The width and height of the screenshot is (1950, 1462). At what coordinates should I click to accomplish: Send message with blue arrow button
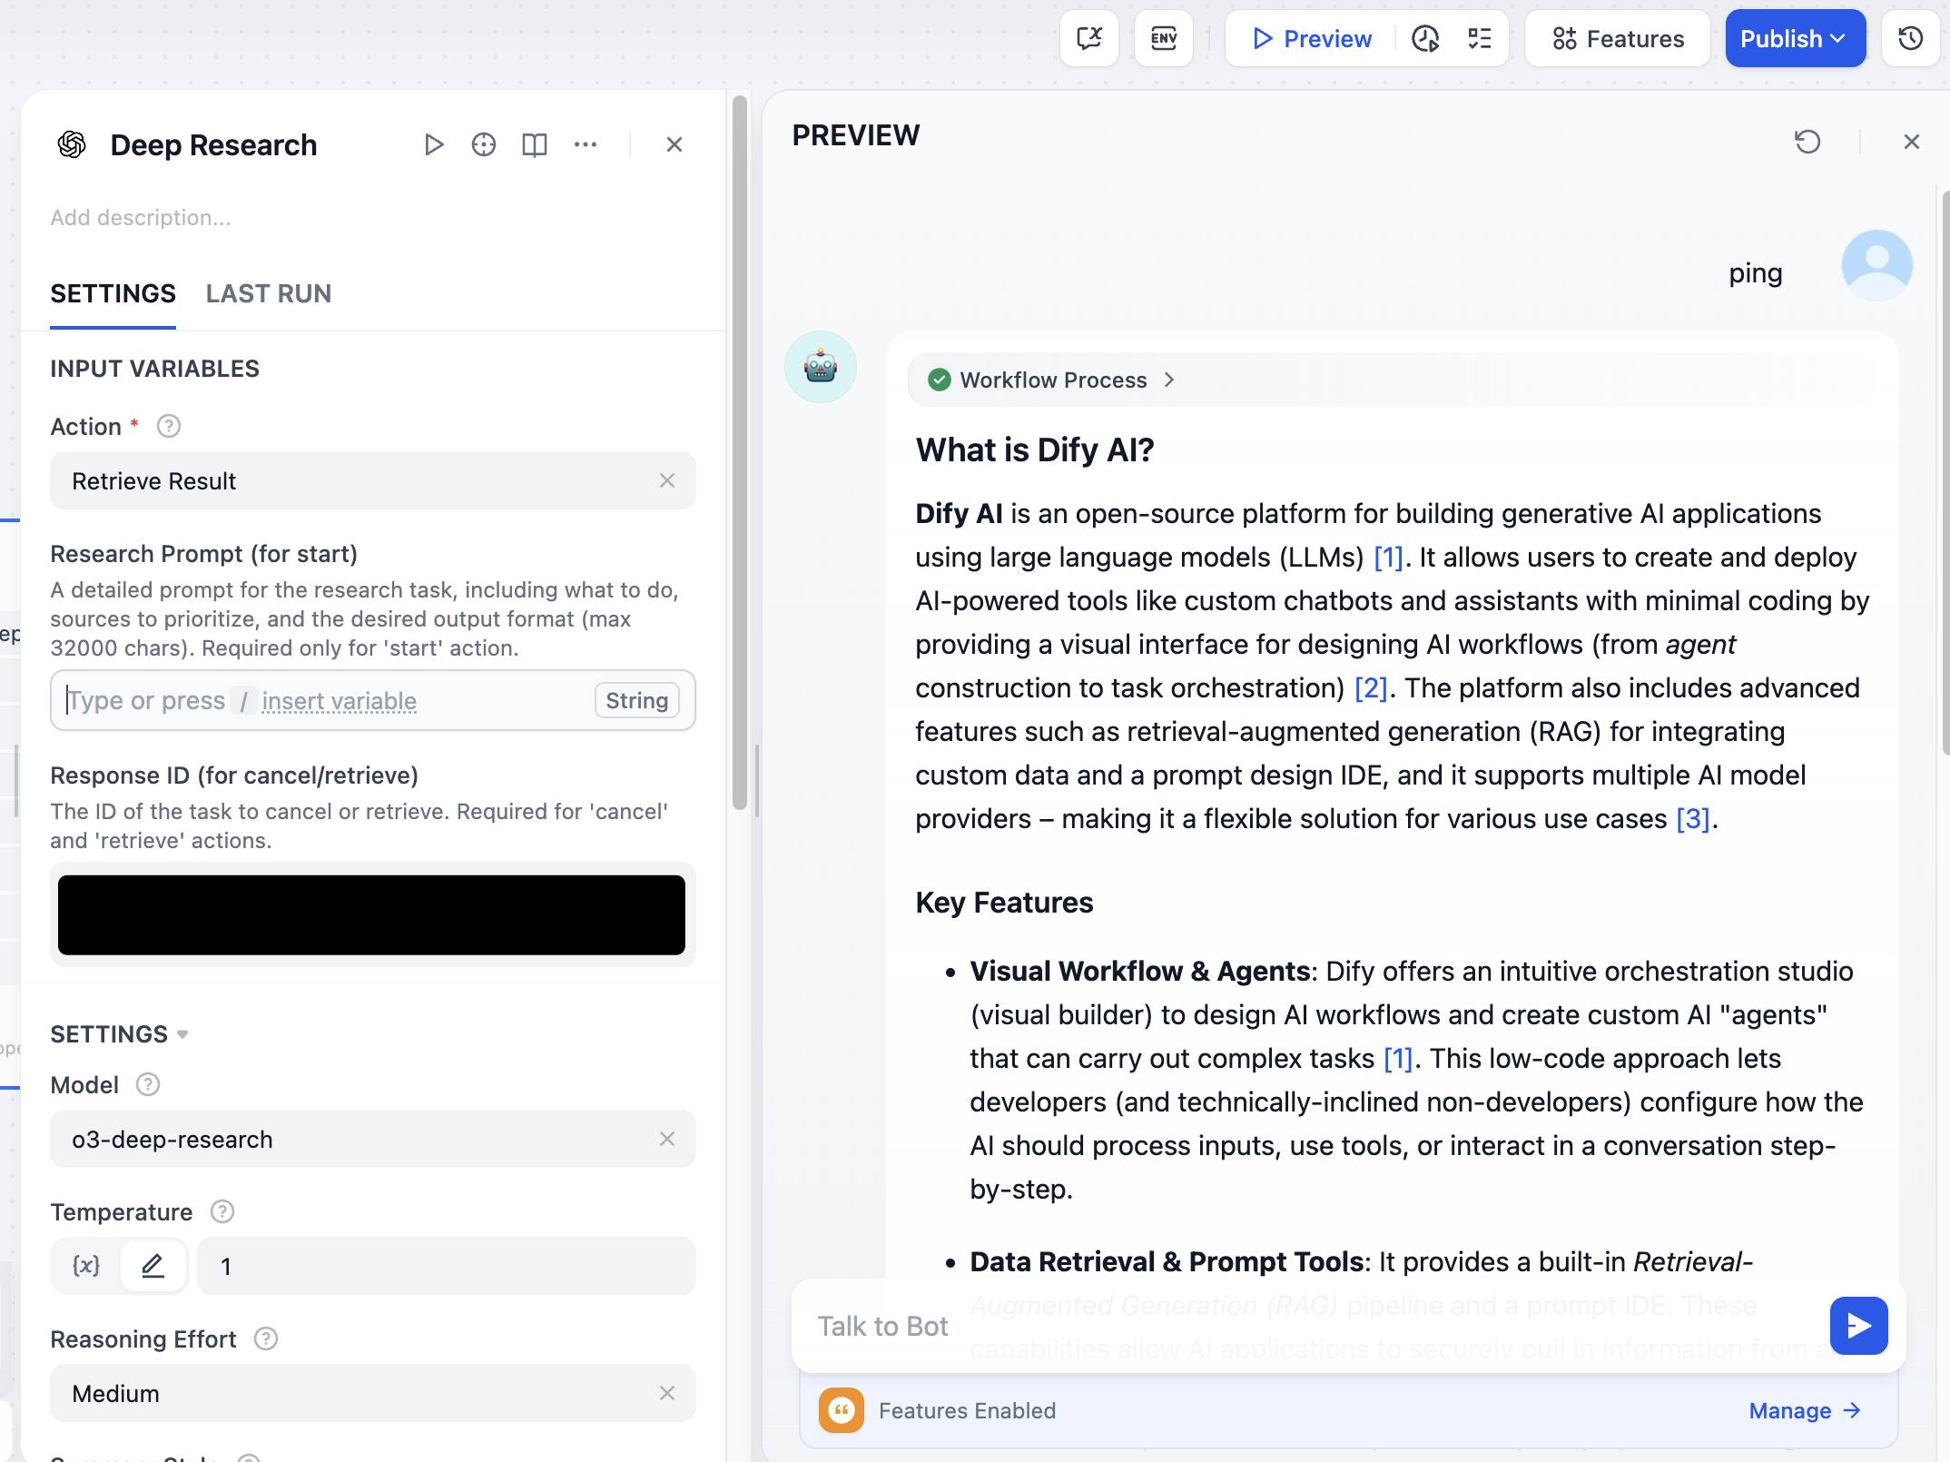click(1858, 1326)
